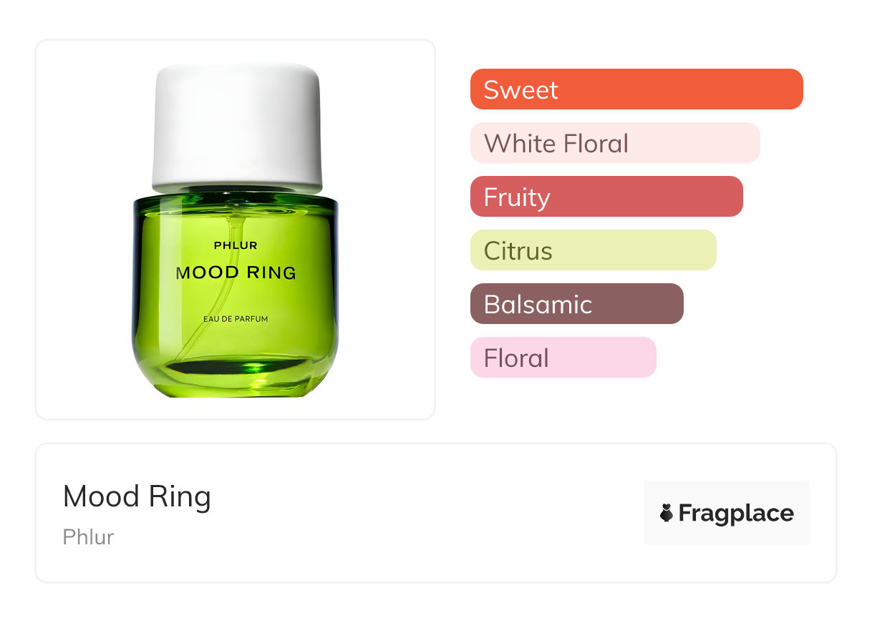Select the orange Sweet accord bar

pos(636,89)
